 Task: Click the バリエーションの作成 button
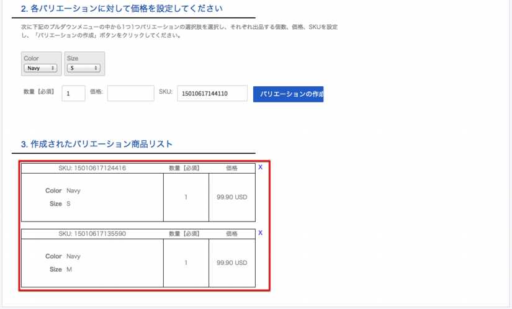(288, 94)
